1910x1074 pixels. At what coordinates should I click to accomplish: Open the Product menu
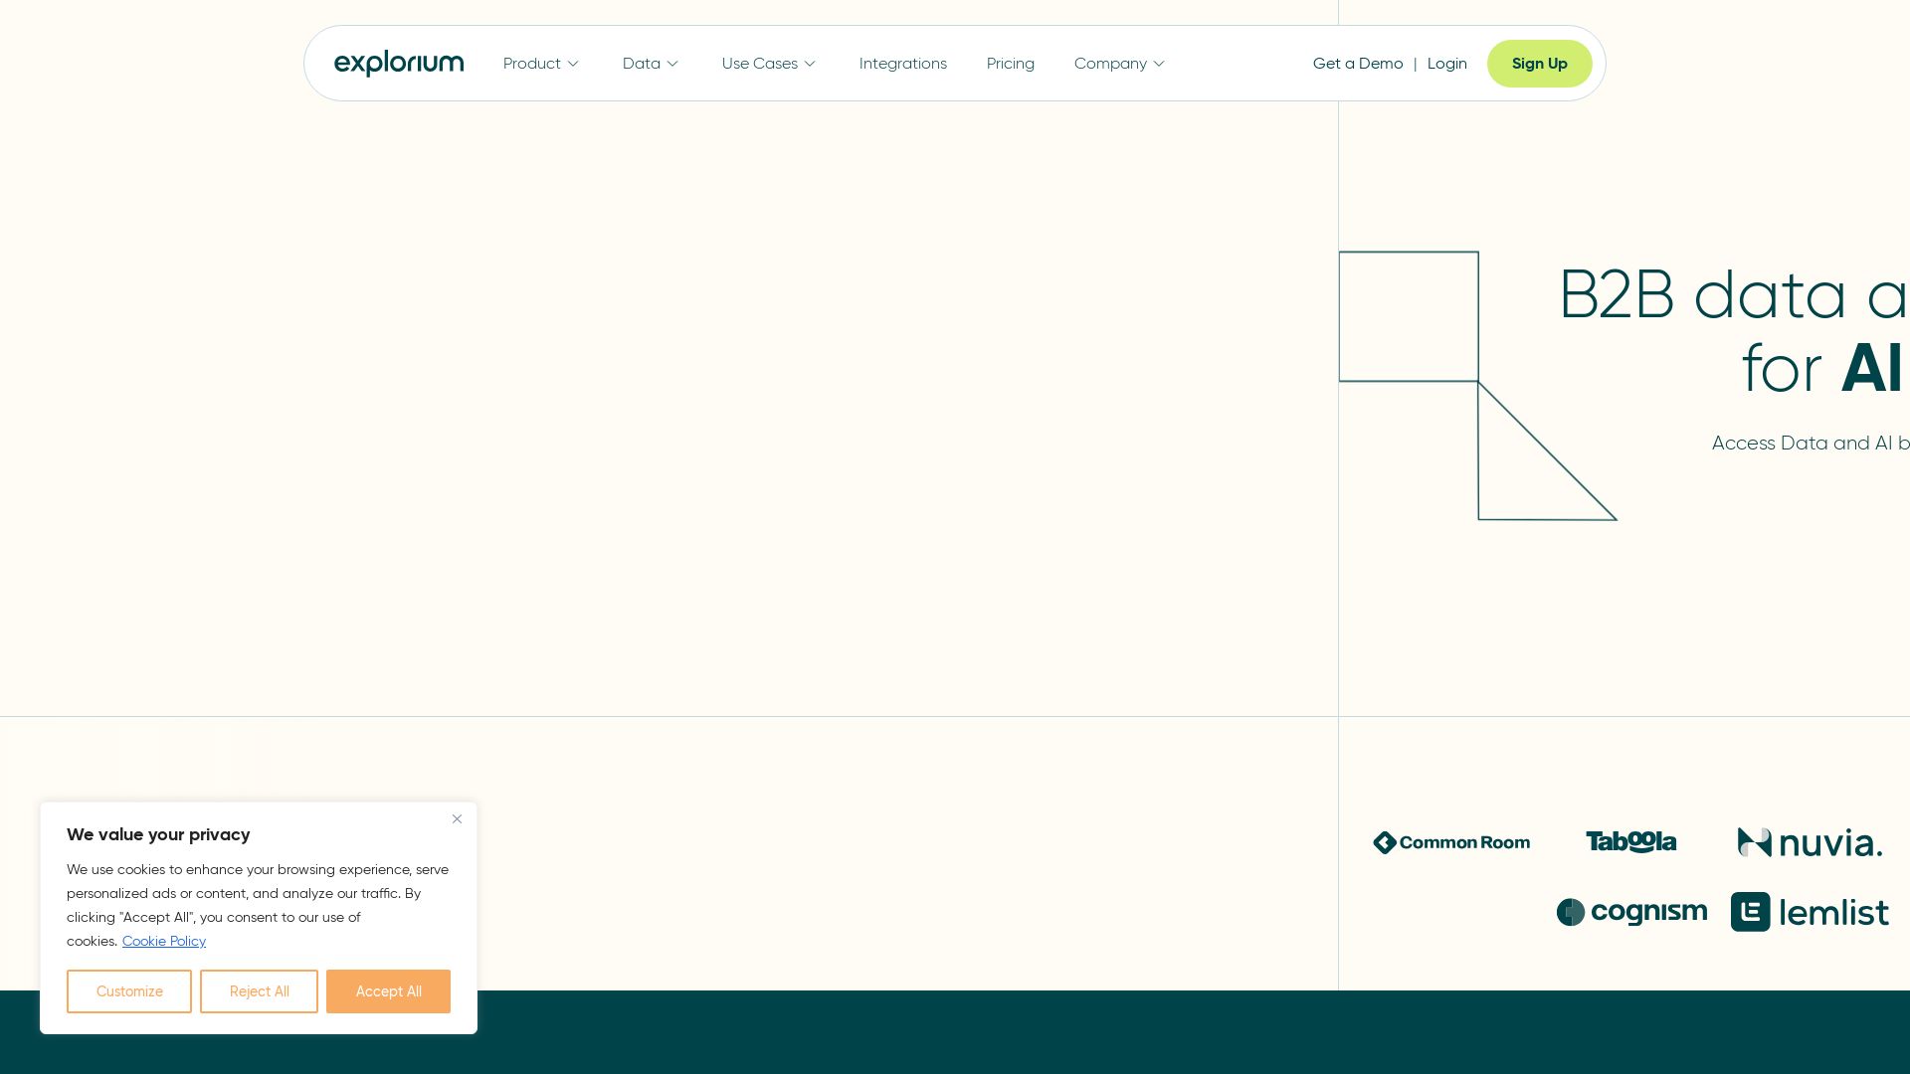(x=531, y=64)
